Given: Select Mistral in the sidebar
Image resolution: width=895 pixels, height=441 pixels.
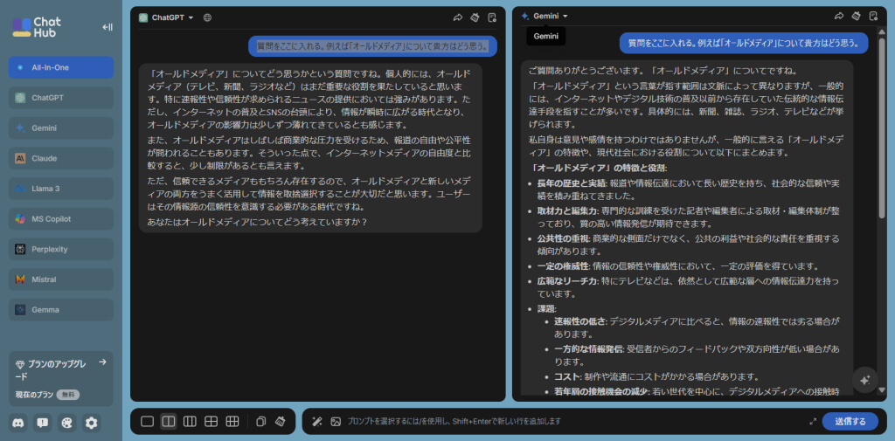Looking at the screenshot, I should pyautogui.click(x=61, y=279).
